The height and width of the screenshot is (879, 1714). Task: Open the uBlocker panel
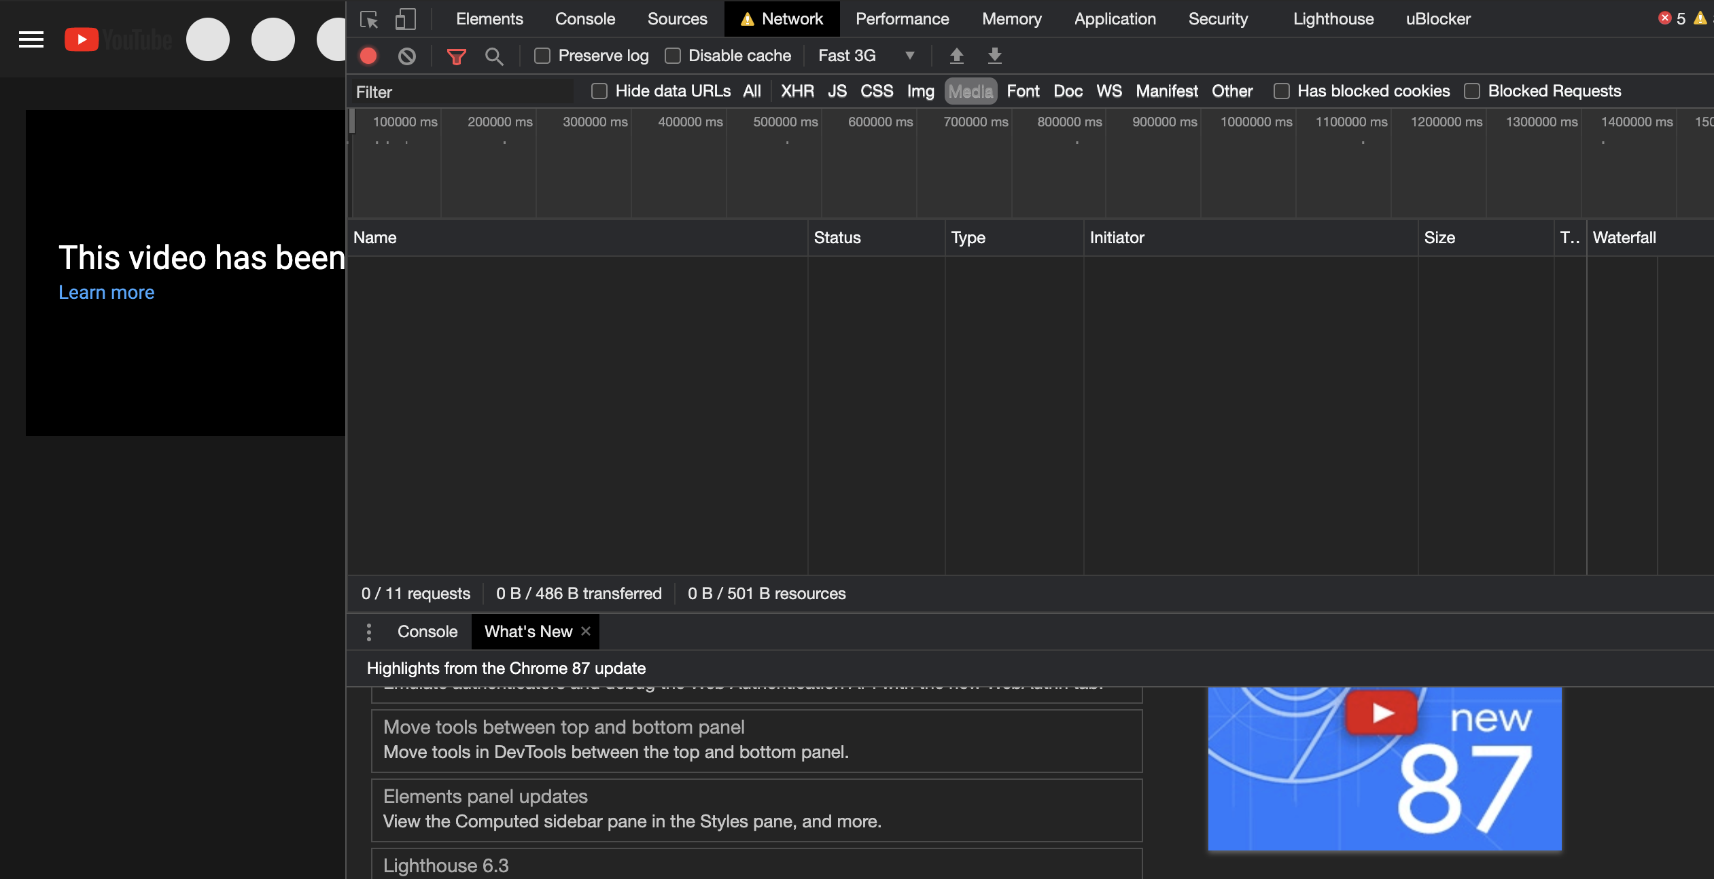click(x=1438, y=19)
